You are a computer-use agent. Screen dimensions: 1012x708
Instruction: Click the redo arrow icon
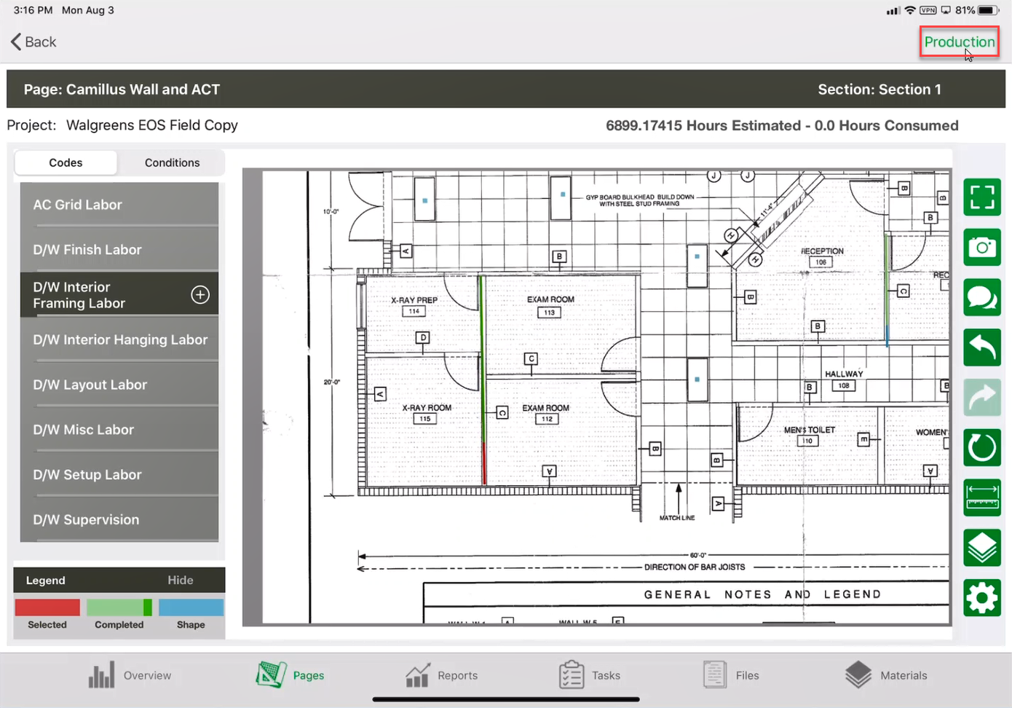[x=981, y=398]
